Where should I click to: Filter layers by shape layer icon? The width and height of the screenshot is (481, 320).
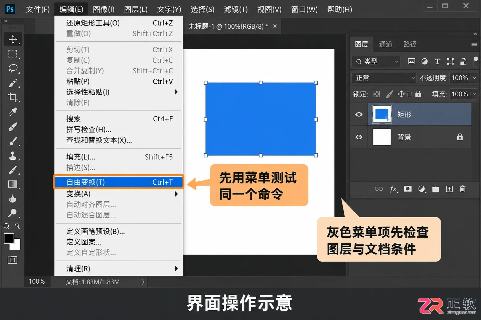450,61
